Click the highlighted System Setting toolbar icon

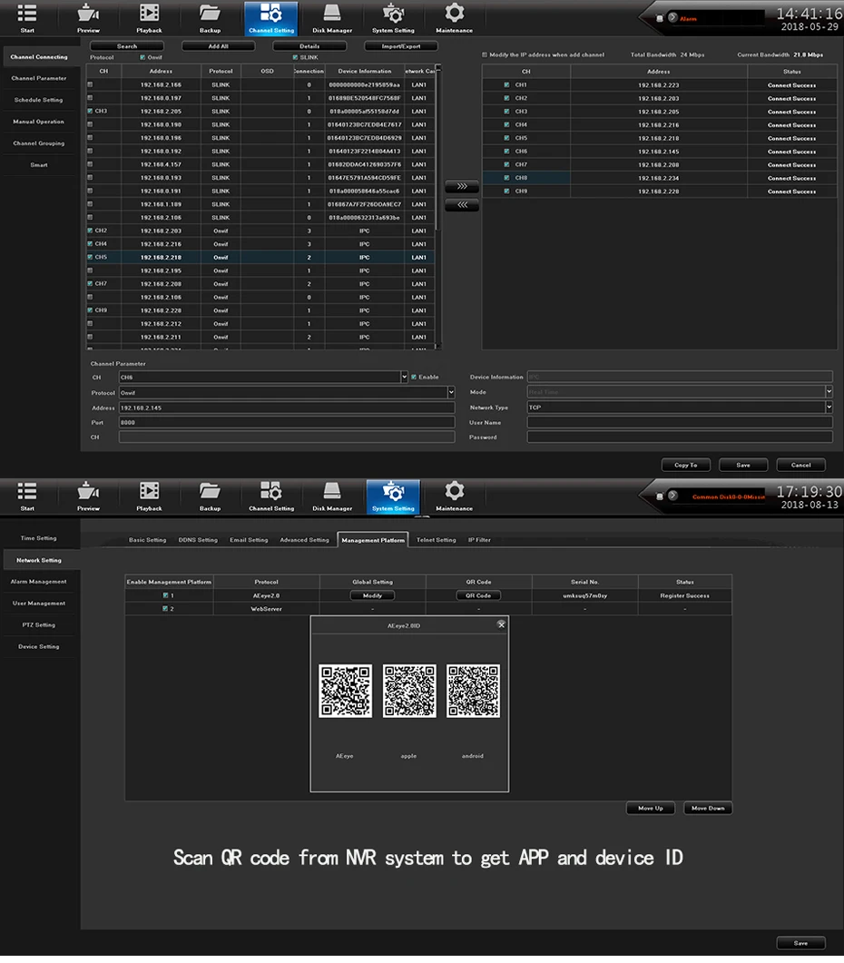point(393,496)
